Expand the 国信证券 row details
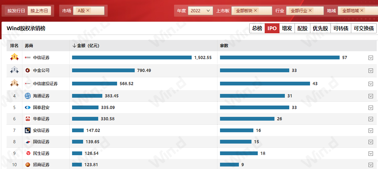 pos(371,142)
